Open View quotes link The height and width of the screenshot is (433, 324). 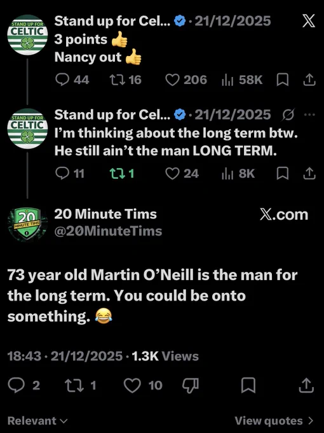(x=274, y=420)
